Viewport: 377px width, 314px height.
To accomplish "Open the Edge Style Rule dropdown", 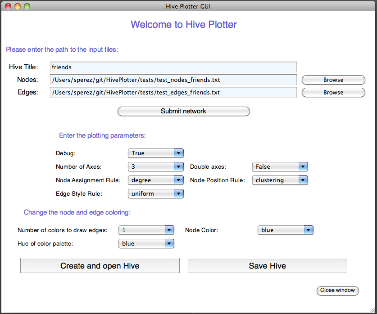I will (156, 193).
